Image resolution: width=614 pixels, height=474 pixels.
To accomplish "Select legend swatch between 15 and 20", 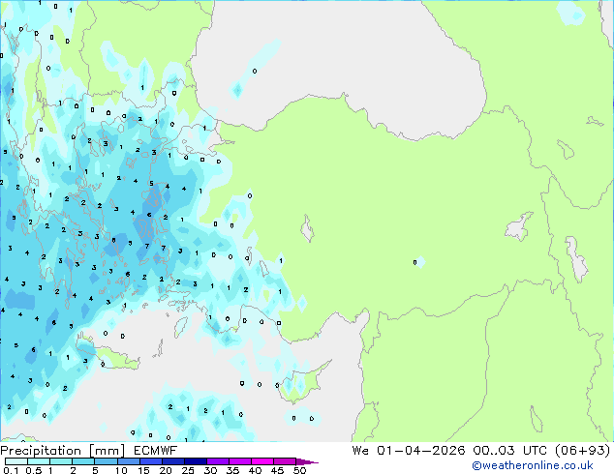I will [x=151, y=461].
